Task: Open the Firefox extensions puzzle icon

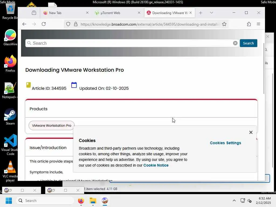Action: click(x=249, y=24)
